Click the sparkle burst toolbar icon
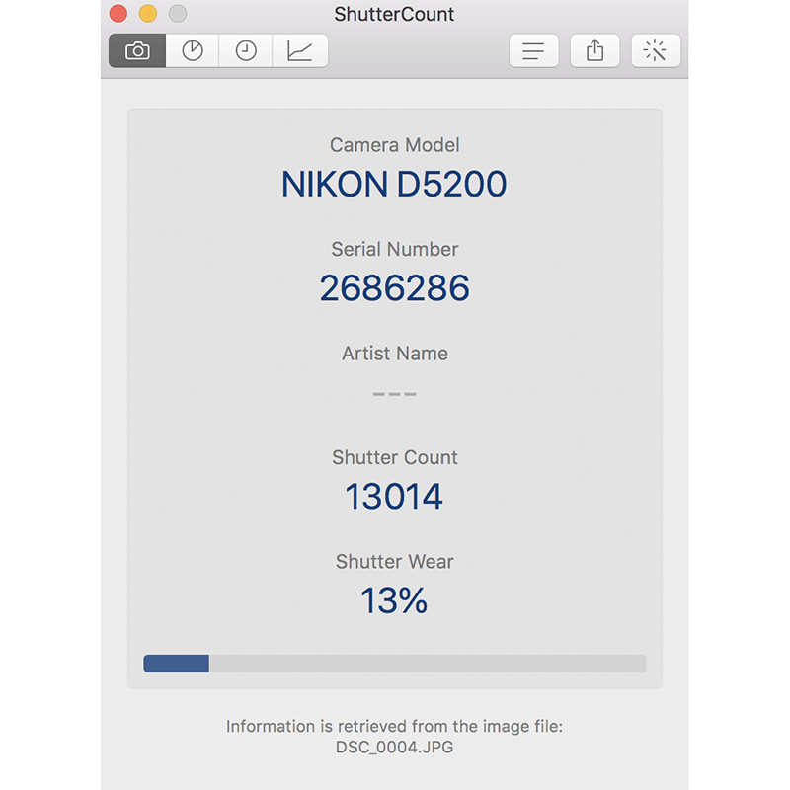The height and width of the screenshot is (790, 790). click(x=656, y=50)
